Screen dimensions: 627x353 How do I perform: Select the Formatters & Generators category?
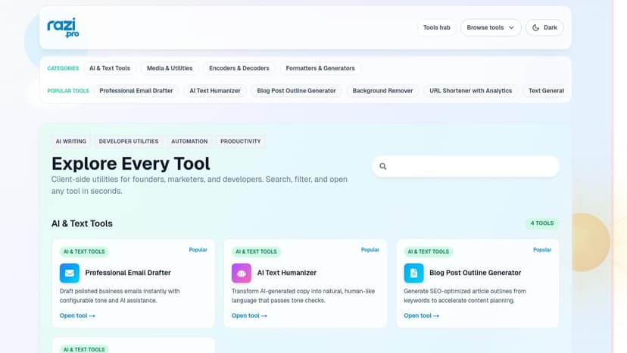click(x=320, y=68)
